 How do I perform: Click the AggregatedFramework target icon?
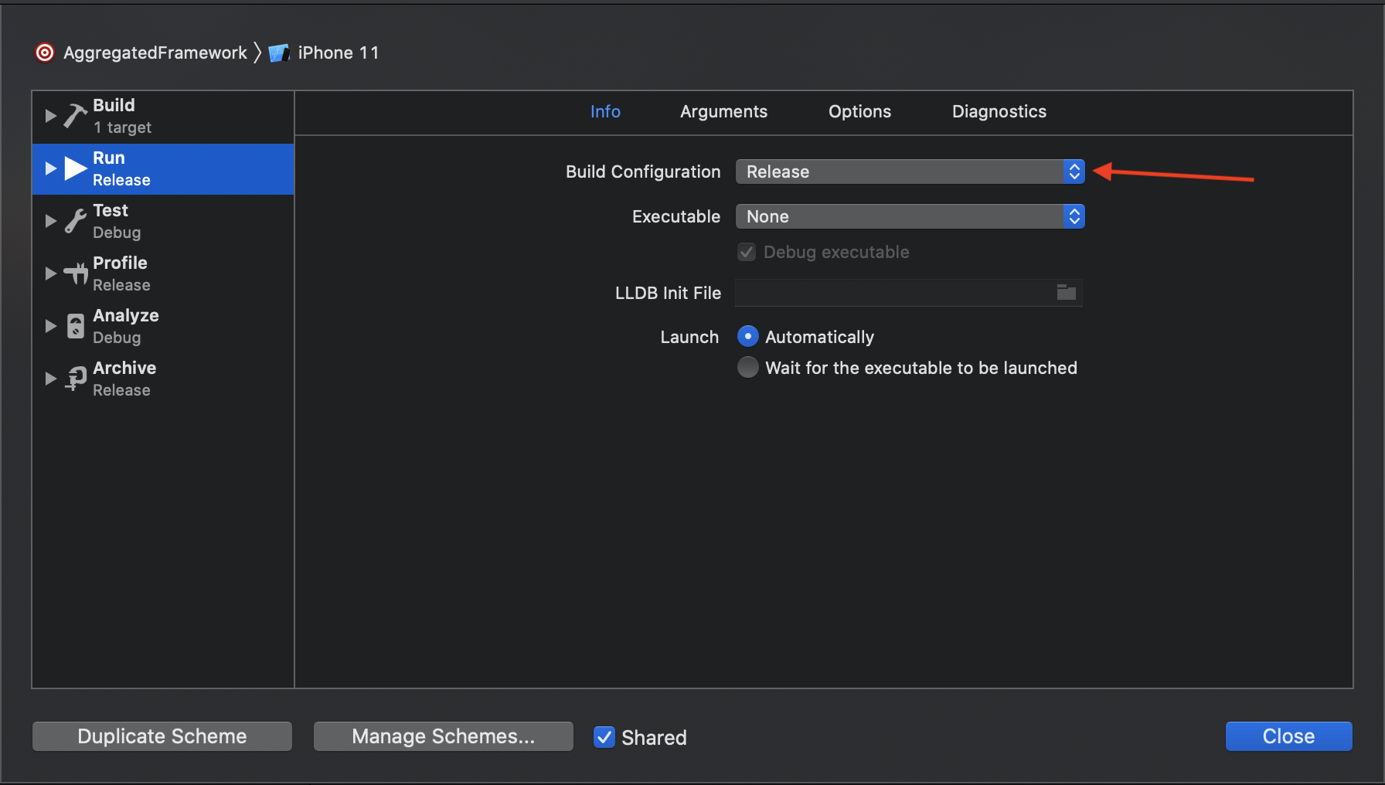45,53
